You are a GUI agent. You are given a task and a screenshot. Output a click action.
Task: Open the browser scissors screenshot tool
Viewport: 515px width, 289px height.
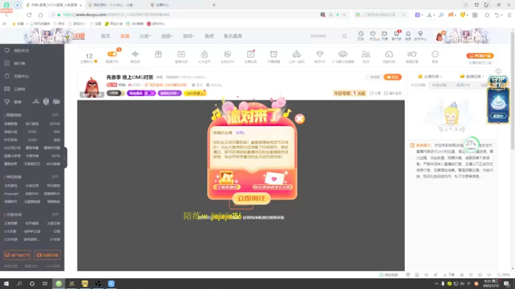click(429, 15)
